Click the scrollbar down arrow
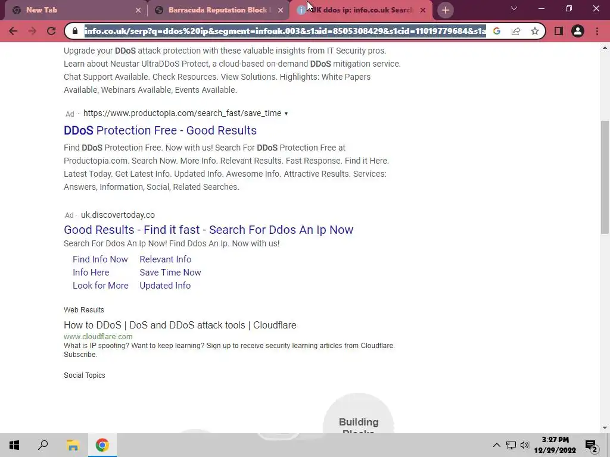This screenshot has height=457, width=610. [605, 428]
